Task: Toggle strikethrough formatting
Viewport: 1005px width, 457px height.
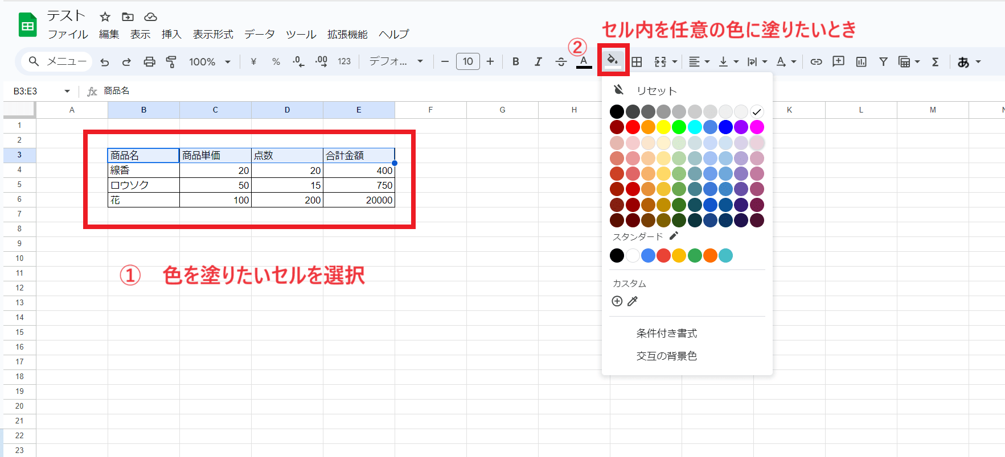Action: pos(561,62)
